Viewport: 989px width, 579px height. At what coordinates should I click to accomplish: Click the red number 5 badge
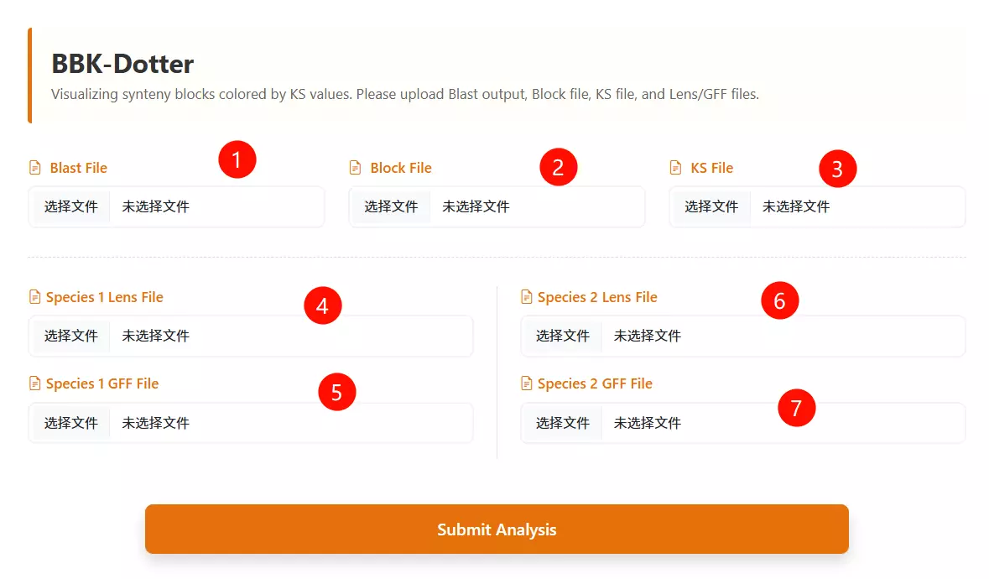coord(337,393)
